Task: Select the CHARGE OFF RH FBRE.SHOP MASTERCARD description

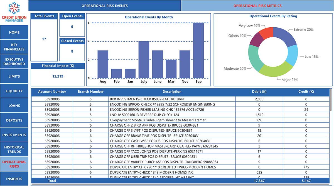Action: pyautogui.click(x=164, y=146)
